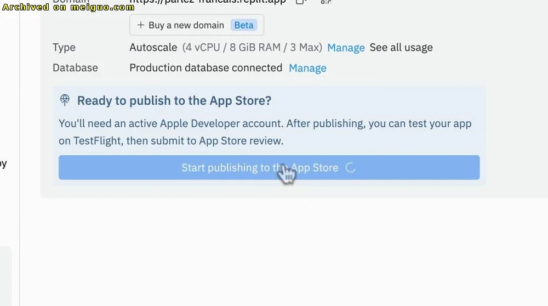Click the Ready to publish heading
The height and width of the screenshot is (306, 548).
pos(174,101)
